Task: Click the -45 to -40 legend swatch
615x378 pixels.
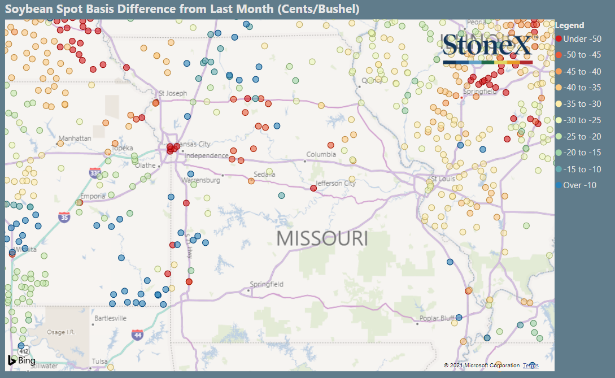Action: pos(559,71)
